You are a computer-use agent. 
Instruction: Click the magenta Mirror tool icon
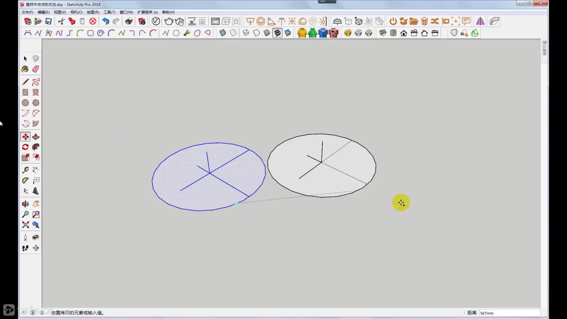480,21
